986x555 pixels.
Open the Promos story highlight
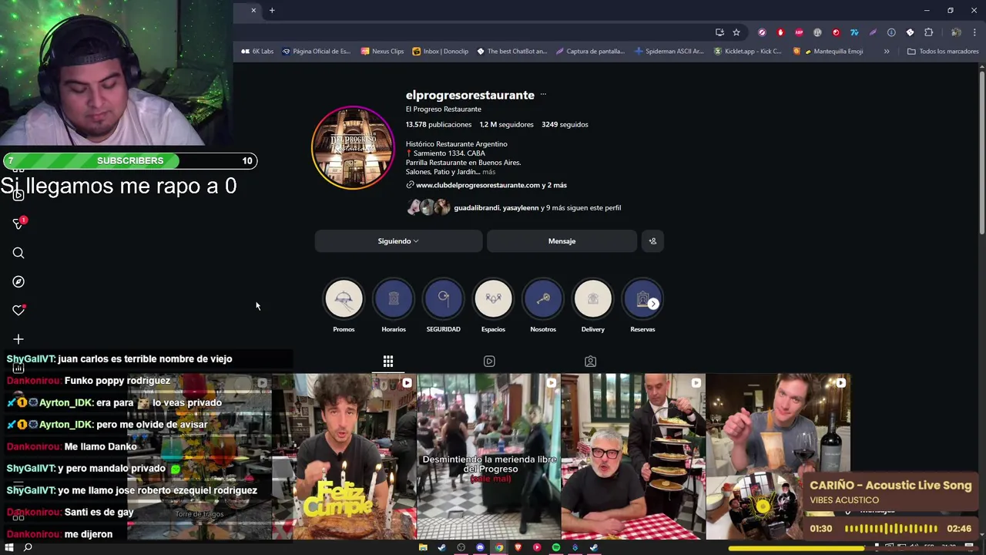tap(344, 299)
